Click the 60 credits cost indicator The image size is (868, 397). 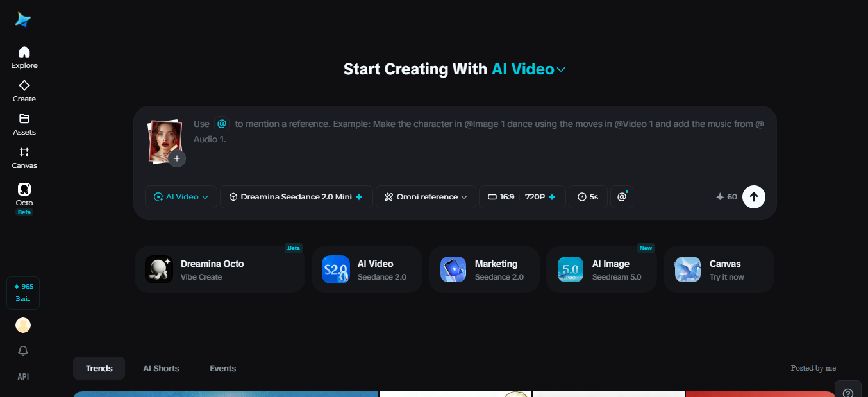click(726, 197)
